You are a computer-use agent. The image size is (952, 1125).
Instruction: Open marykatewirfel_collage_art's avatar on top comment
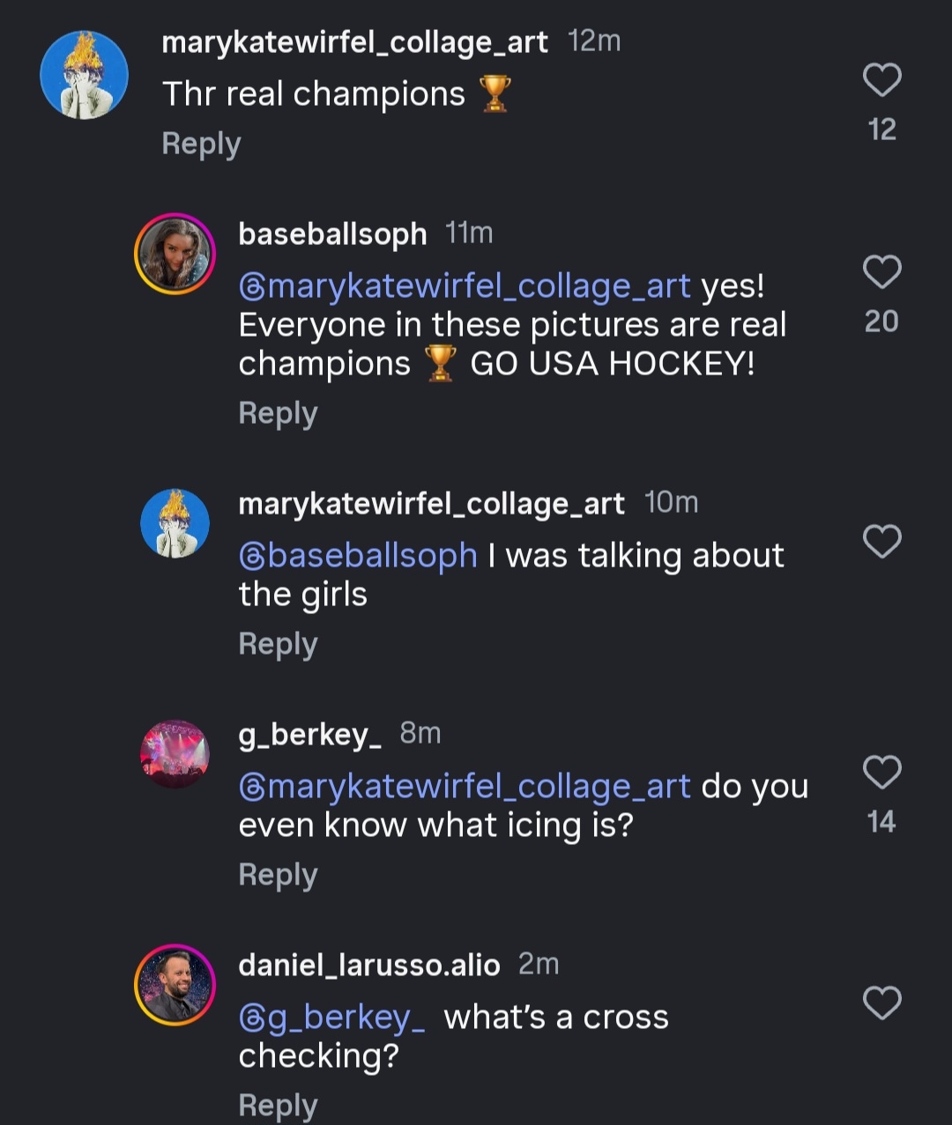(85, 75)
